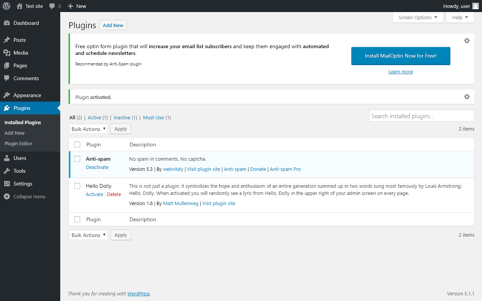Click the Appearance paintbrush icon
The height and width of the screenshot is (301, 482).
(x=7, y=95)
